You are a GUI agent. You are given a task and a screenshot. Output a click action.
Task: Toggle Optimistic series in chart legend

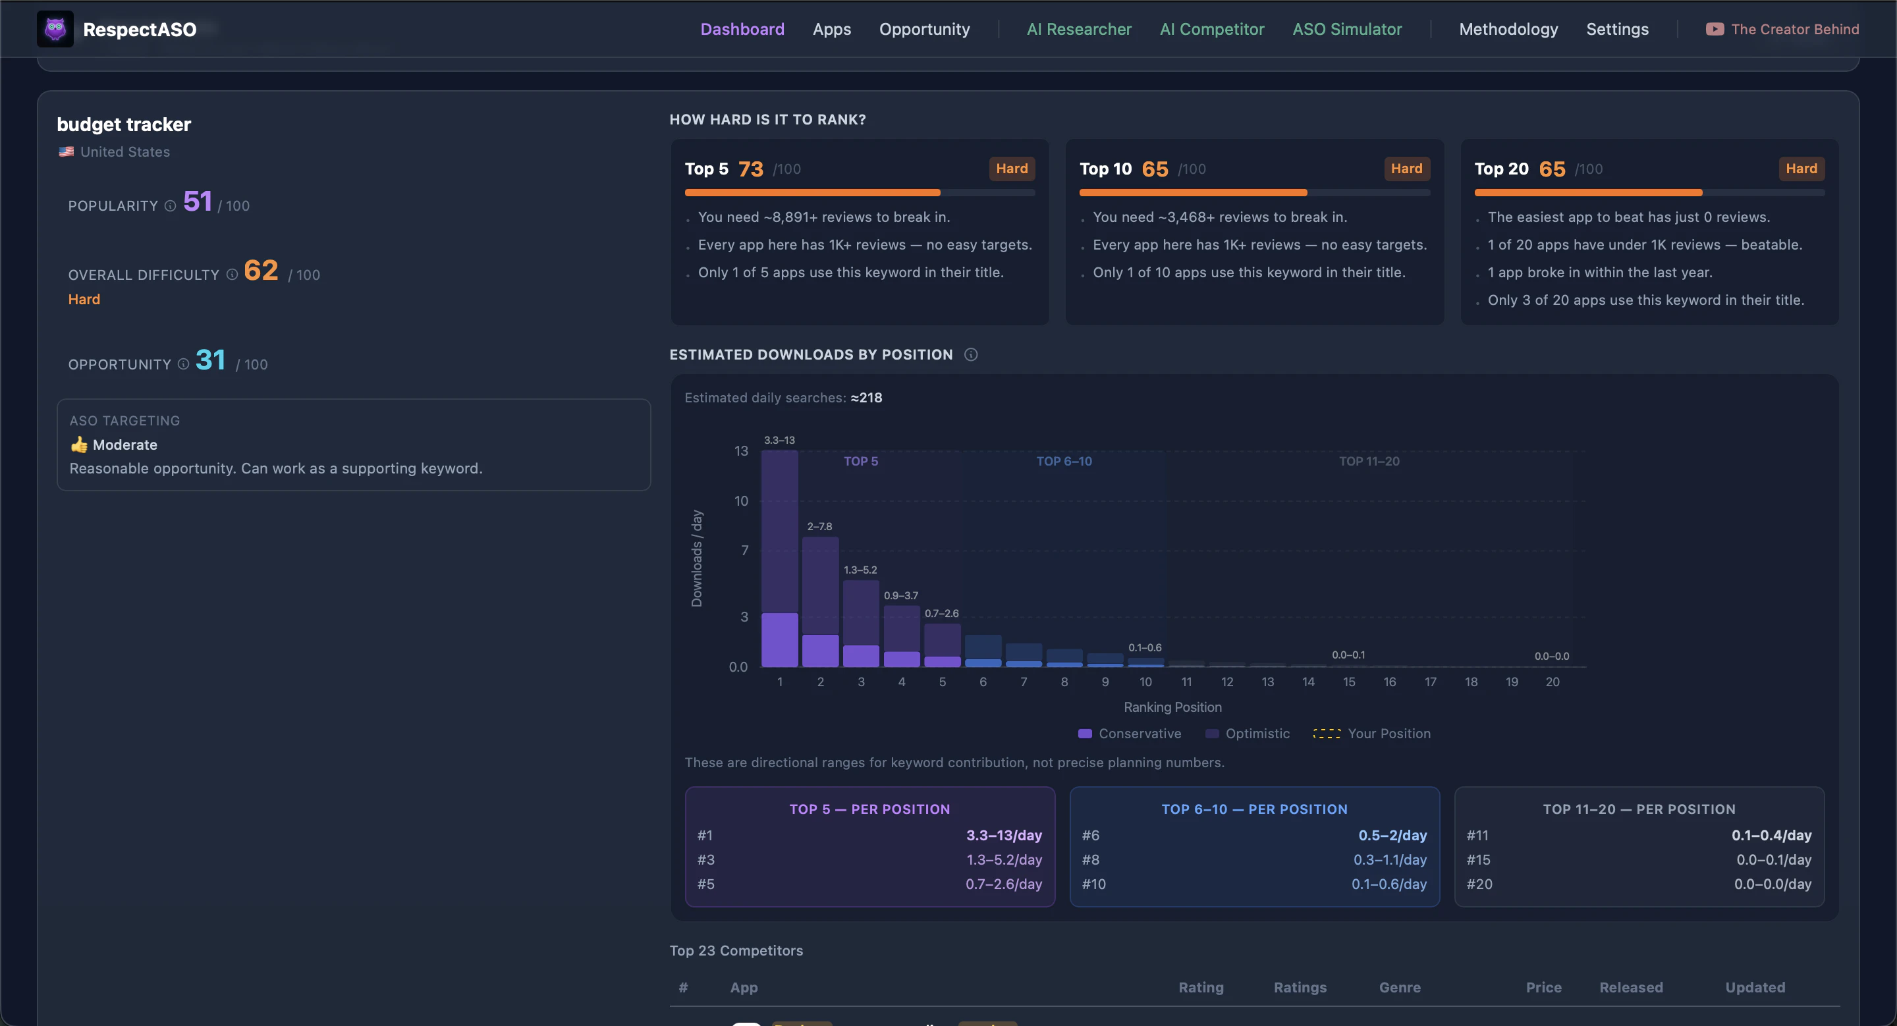(x=1248, y=734)
